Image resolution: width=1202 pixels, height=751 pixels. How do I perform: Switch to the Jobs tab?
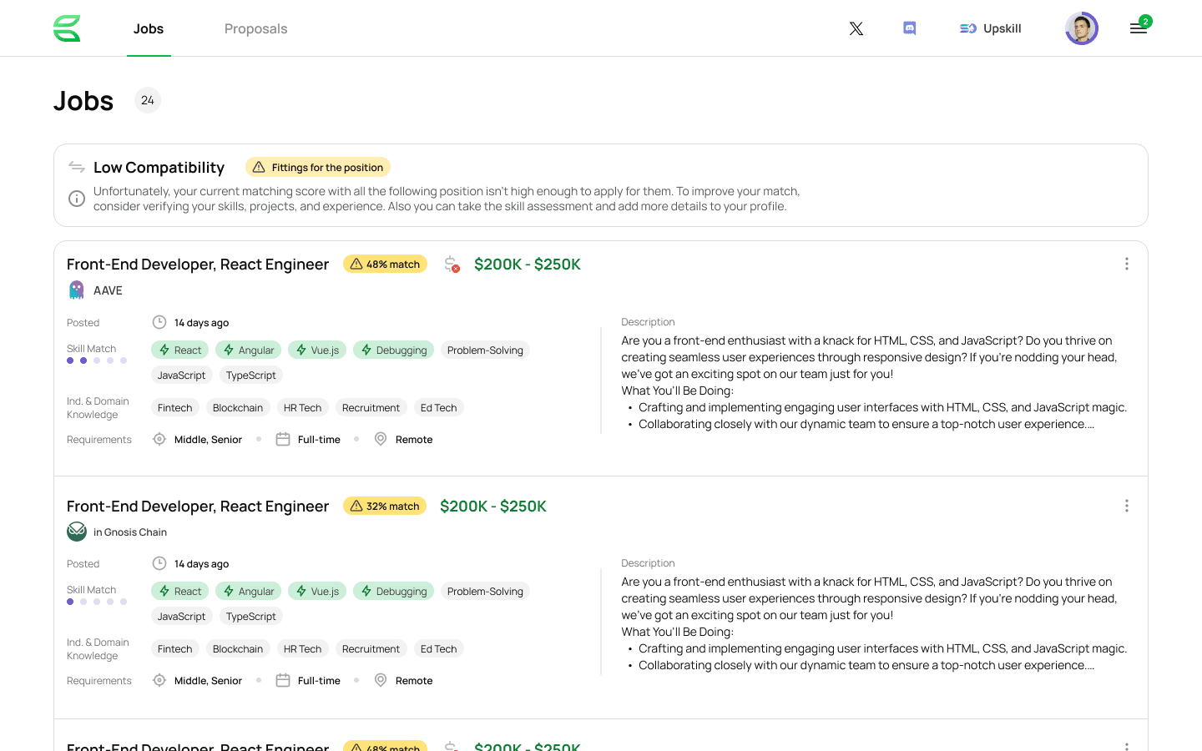click(149, 28)
